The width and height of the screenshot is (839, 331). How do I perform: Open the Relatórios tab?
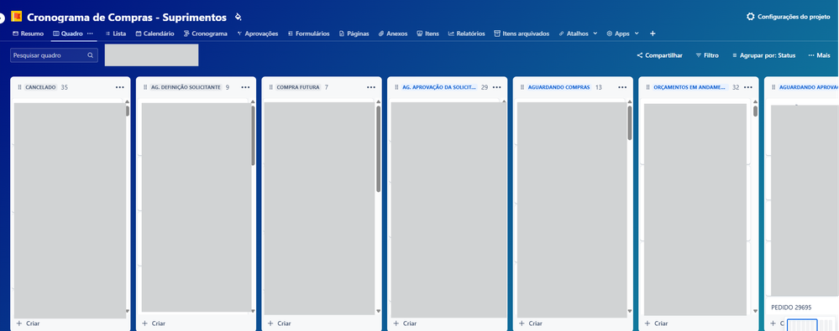(467, 34)
